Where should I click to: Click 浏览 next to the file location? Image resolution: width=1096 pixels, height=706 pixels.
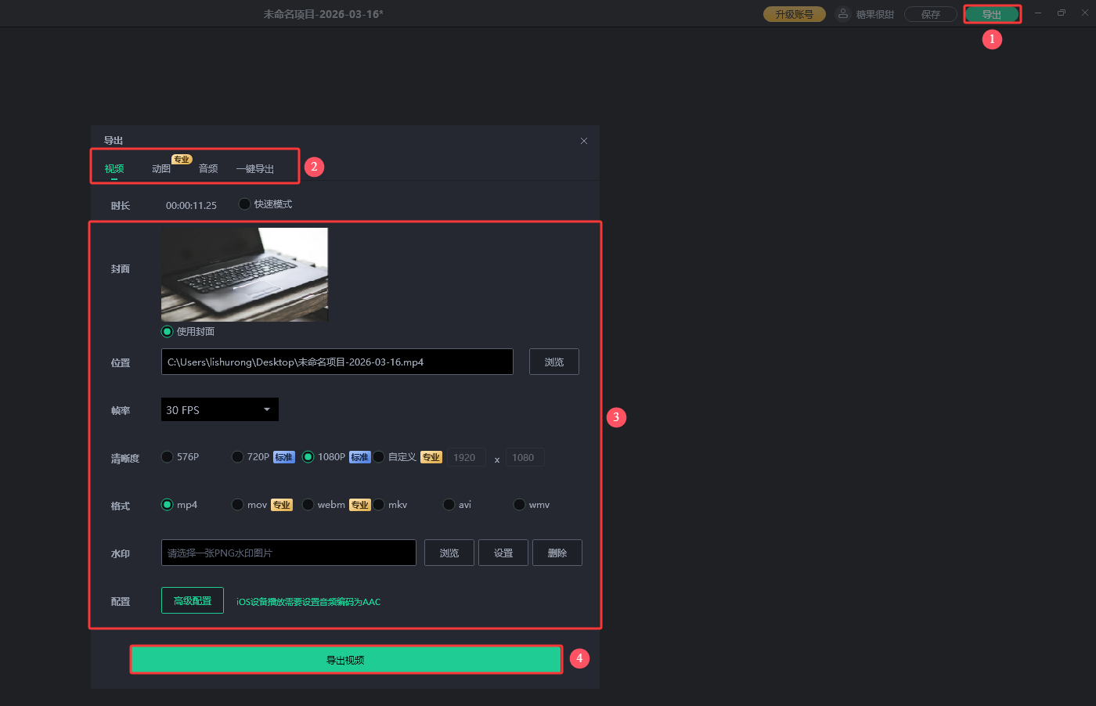click(554, 362)
